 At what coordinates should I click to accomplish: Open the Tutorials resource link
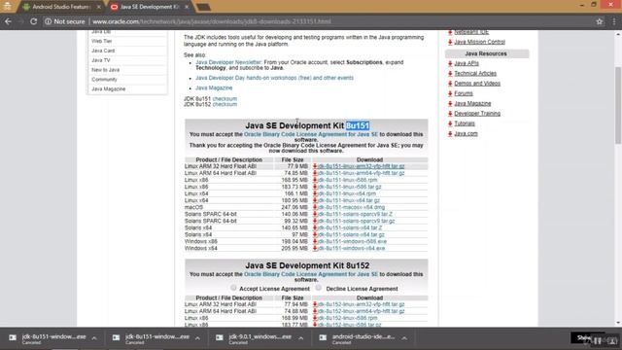465,123
